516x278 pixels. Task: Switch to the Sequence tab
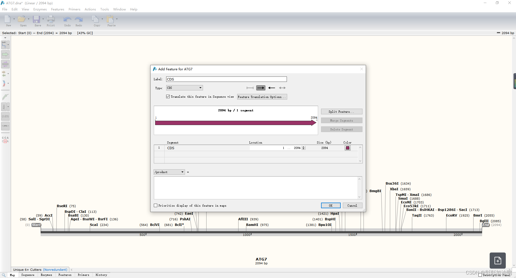coord(28,275)
